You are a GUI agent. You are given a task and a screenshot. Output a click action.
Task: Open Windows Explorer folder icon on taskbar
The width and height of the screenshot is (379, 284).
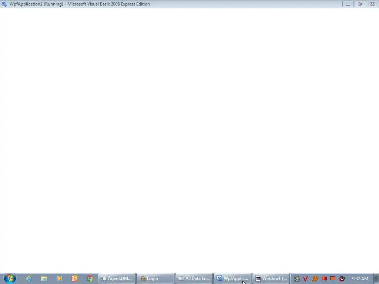pyautogui.click(x=44, y=278)
